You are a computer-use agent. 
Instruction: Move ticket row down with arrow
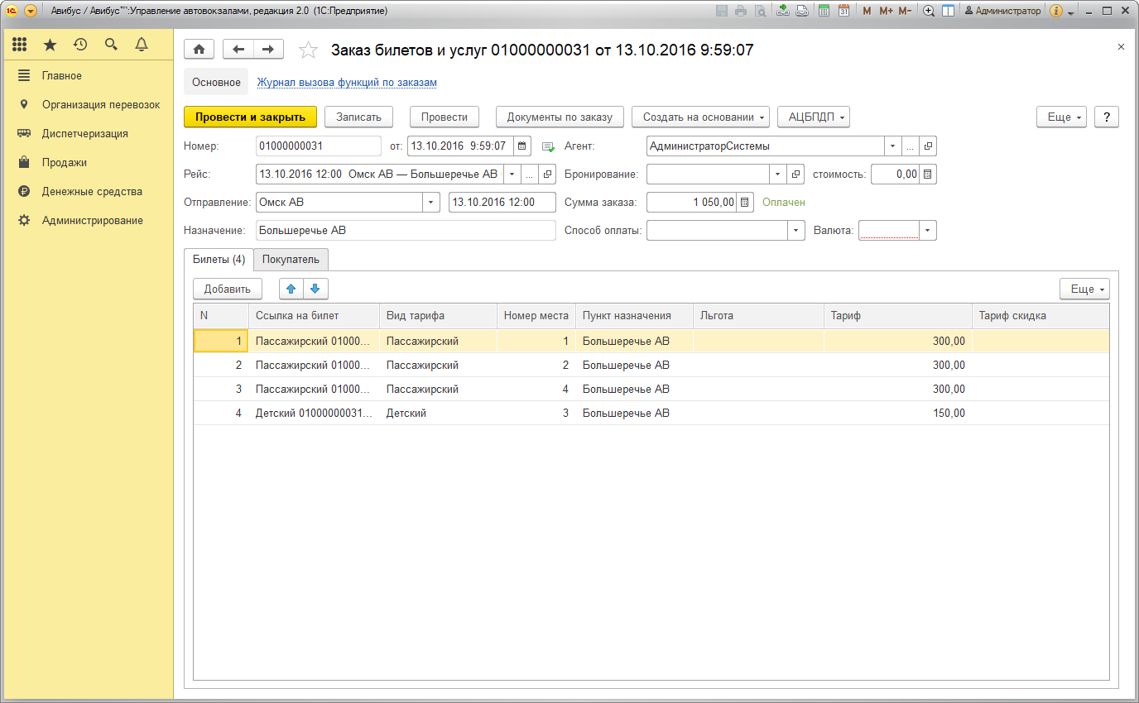click(x=315, y=289)
